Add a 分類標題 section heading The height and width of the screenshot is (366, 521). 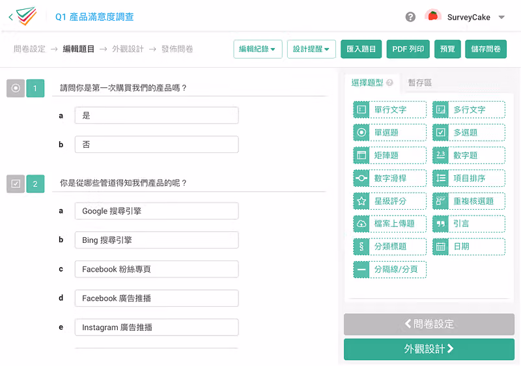pyautogui.click(x=389, y=246)
